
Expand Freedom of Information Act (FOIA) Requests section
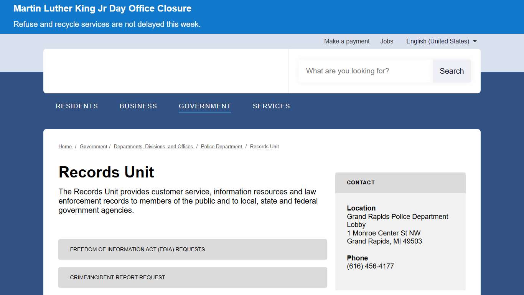pos(193,249)
